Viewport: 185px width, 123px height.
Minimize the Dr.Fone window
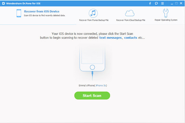click(x=172, y=3)
